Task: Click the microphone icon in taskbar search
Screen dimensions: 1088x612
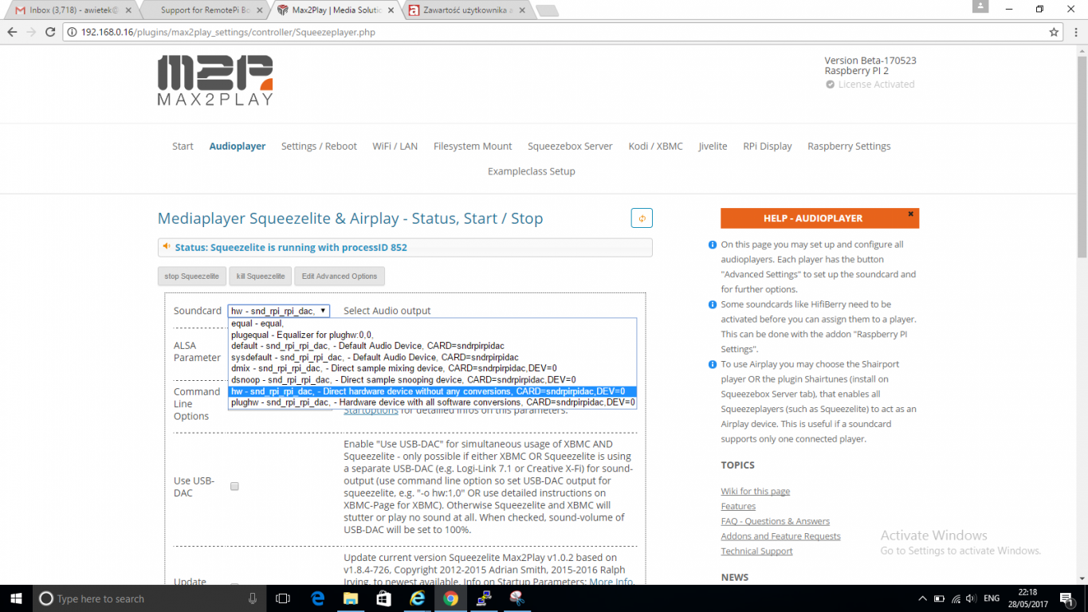Action: [253, 598]
